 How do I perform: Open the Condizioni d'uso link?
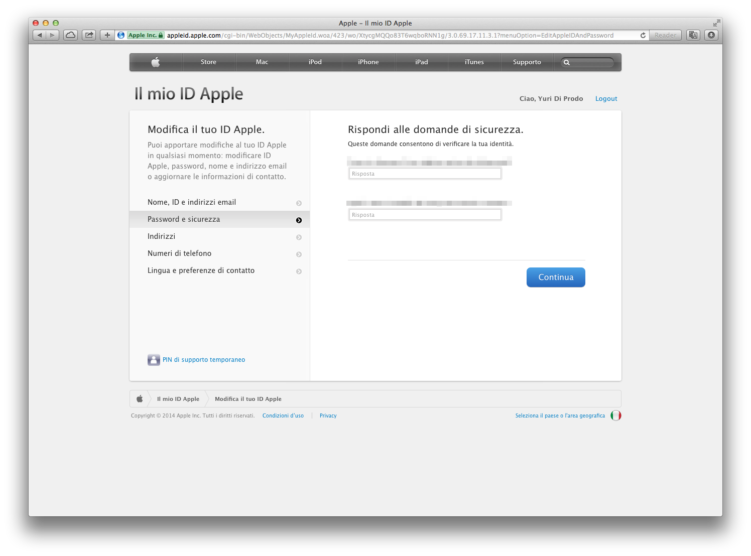pos(283,415)
